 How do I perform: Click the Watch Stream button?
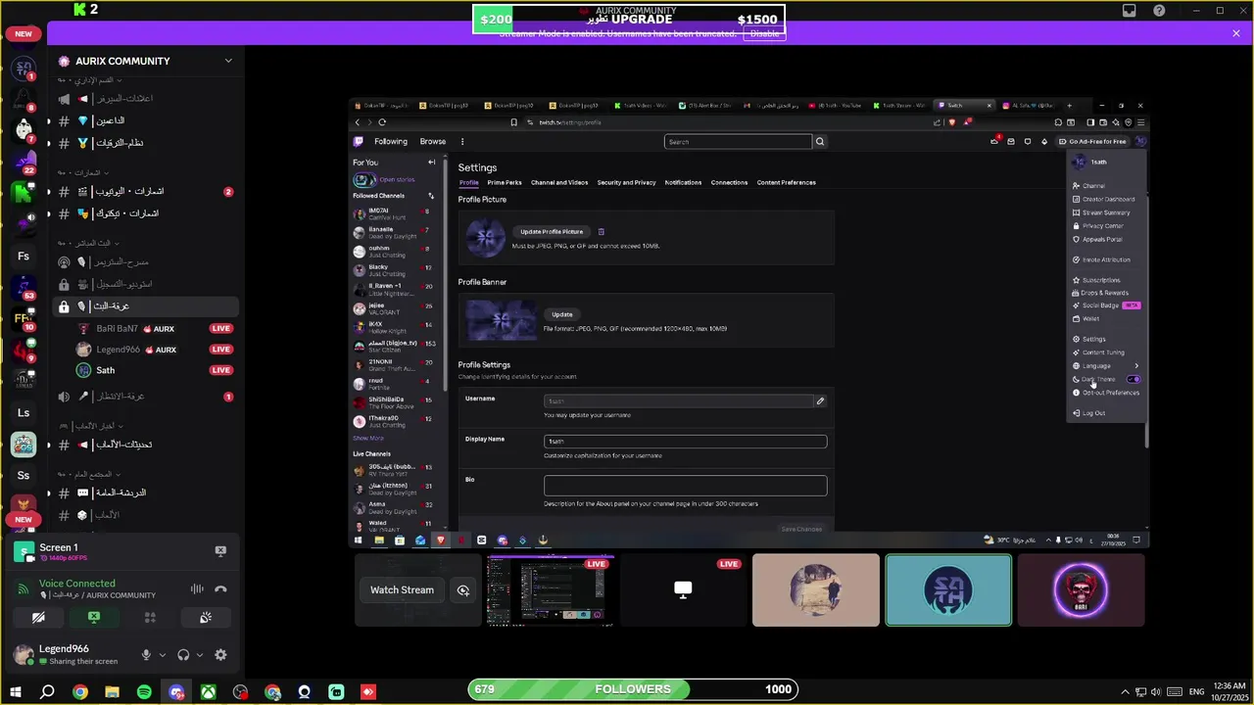point(402,589)
